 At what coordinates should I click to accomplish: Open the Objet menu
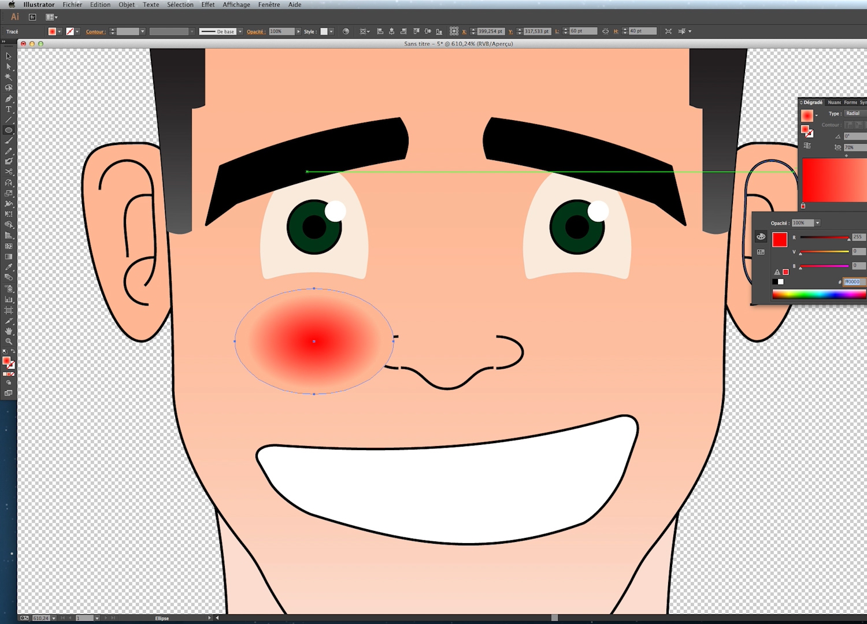click(127, 5)
